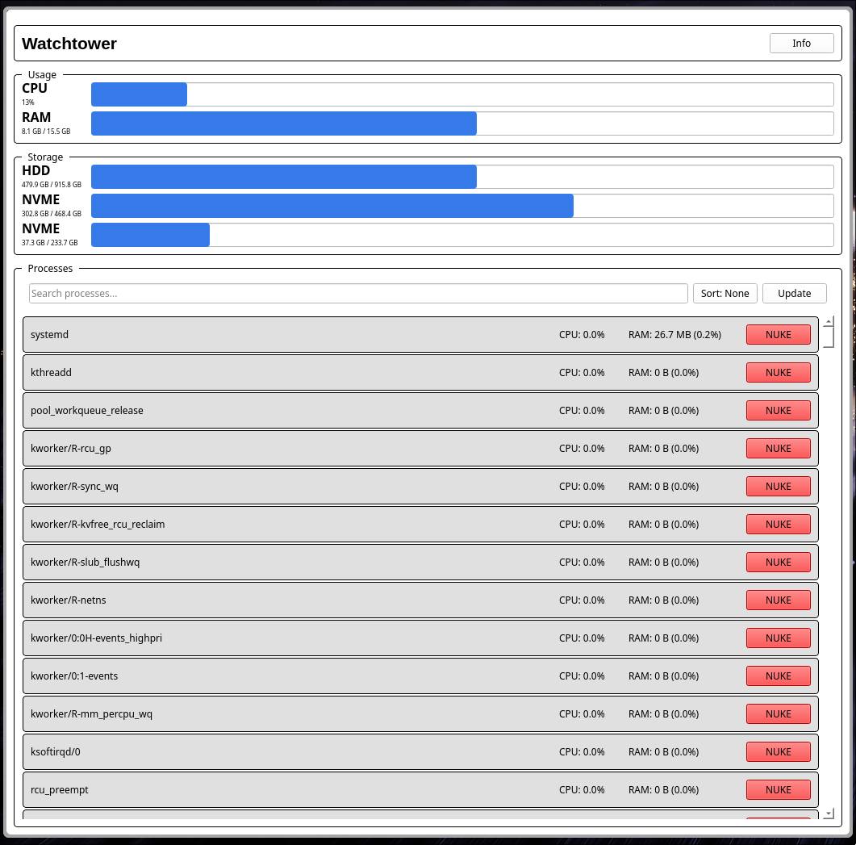Focus the Search processes field
Viewport: 856px width, 845px height.
pyautogui.click(x=358, y=293)
